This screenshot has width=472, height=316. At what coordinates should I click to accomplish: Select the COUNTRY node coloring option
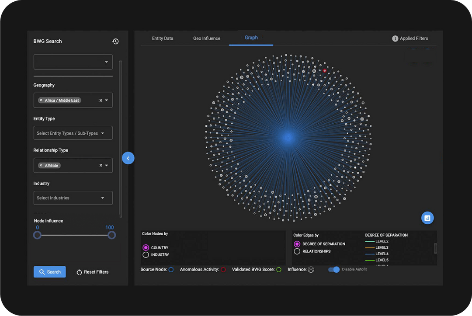point(146,247)
